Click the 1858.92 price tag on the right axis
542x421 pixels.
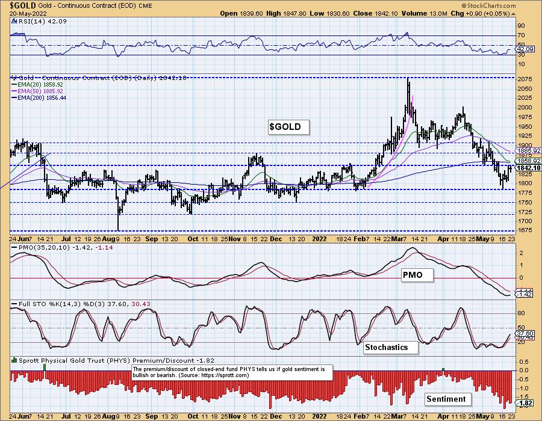528,161
